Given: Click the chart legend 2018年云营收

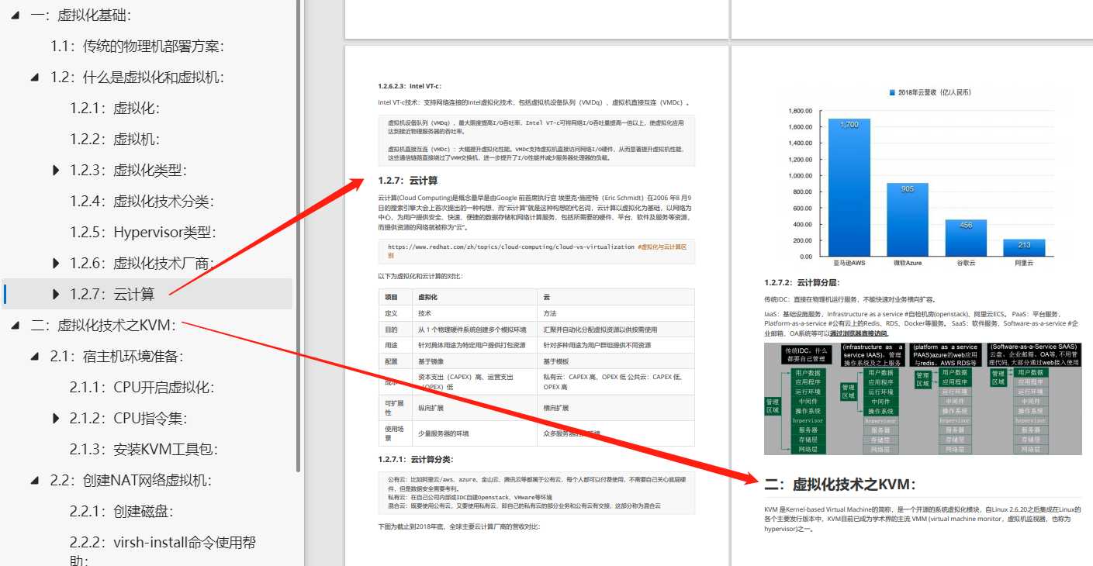Looking at the screenshot, I should pyautogui.click(x=929, y=92).
